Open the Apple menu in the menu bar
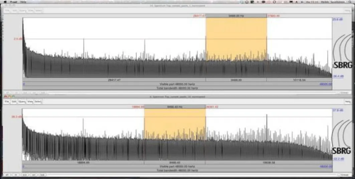The width and height of the screenshot is (355, 179). [5, 2]
